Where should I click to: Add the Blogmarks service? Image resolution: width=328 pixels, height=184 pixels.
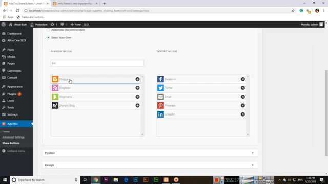pos(137,97)
